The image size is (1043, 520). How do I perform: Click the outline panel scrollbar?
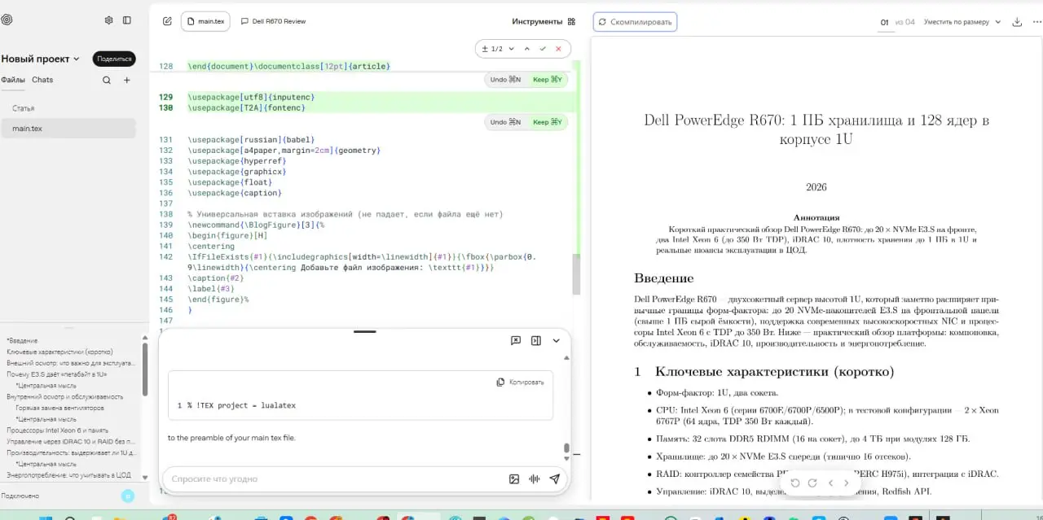145,368
